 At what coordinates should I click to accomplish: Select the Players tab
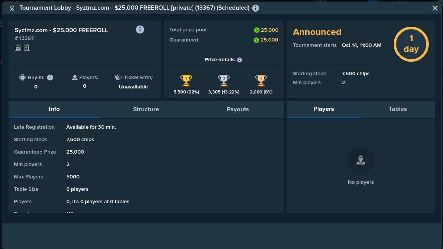click(324, 109)
